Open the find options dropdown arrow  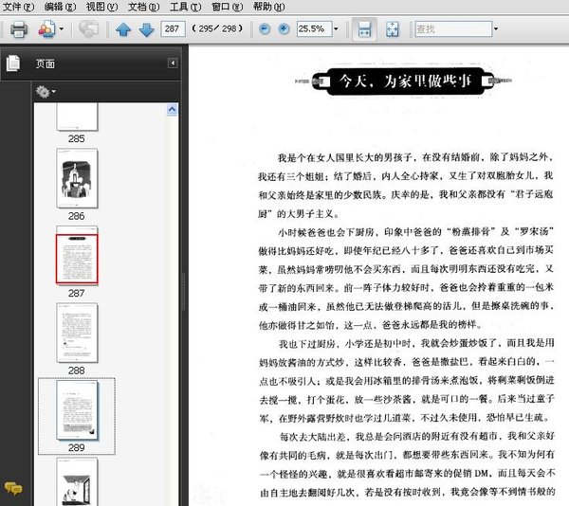pyautogui.click(x=496, y=29)
